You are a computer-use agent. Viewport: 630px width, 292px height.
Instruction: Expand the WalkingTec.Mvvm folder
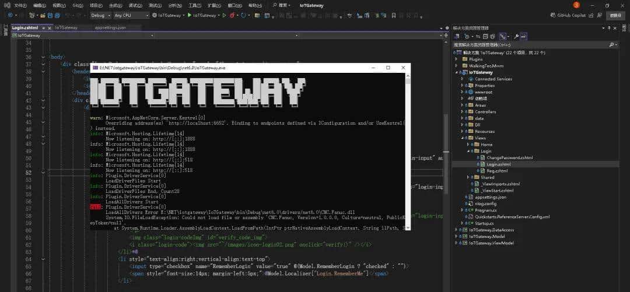pyautogui.click(x=456, y=66)
